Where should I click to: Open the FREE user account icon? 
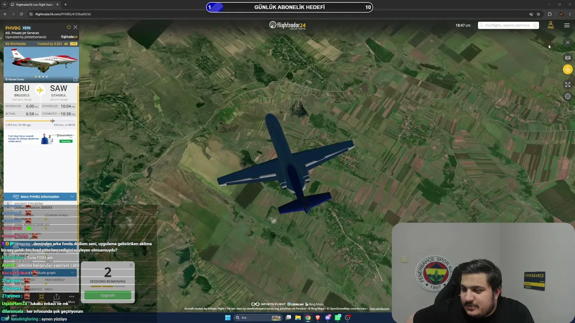click(550, 25)
